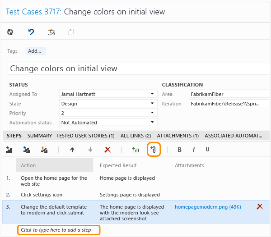Click the create shared steps icon
This screenshot has height=237, width=271.
(x=44, y=150)
